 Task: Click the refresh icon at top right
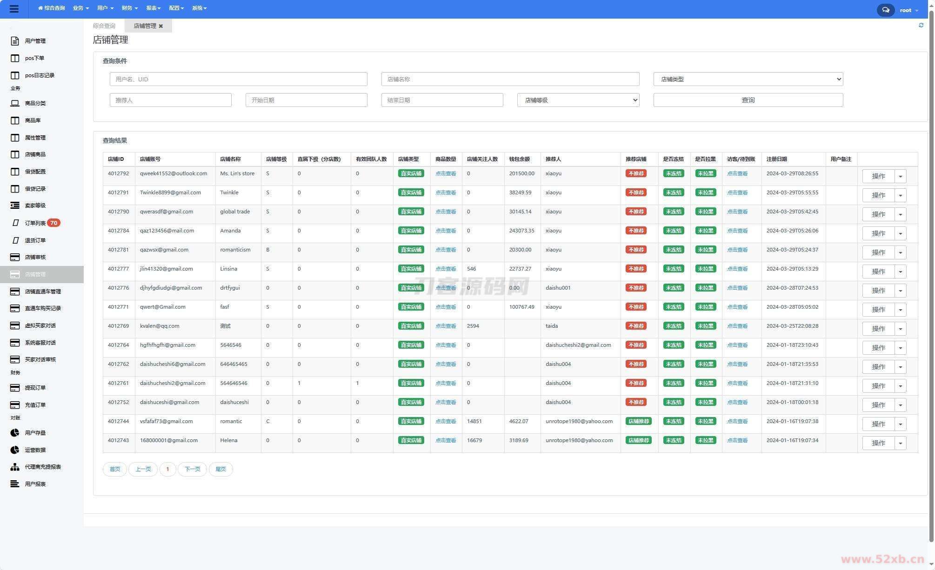[921, 25]
